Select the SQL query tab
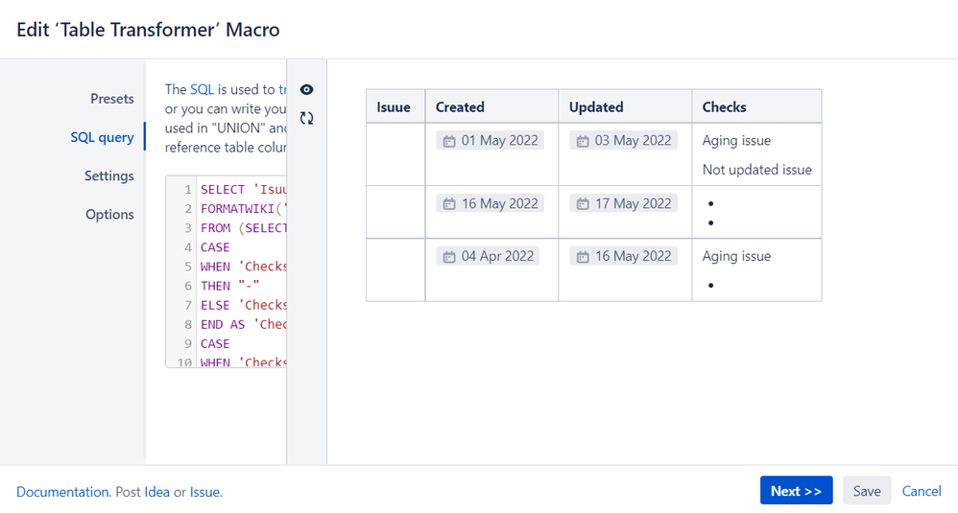Screen dimensions: 958x513 tap(102, 137)
